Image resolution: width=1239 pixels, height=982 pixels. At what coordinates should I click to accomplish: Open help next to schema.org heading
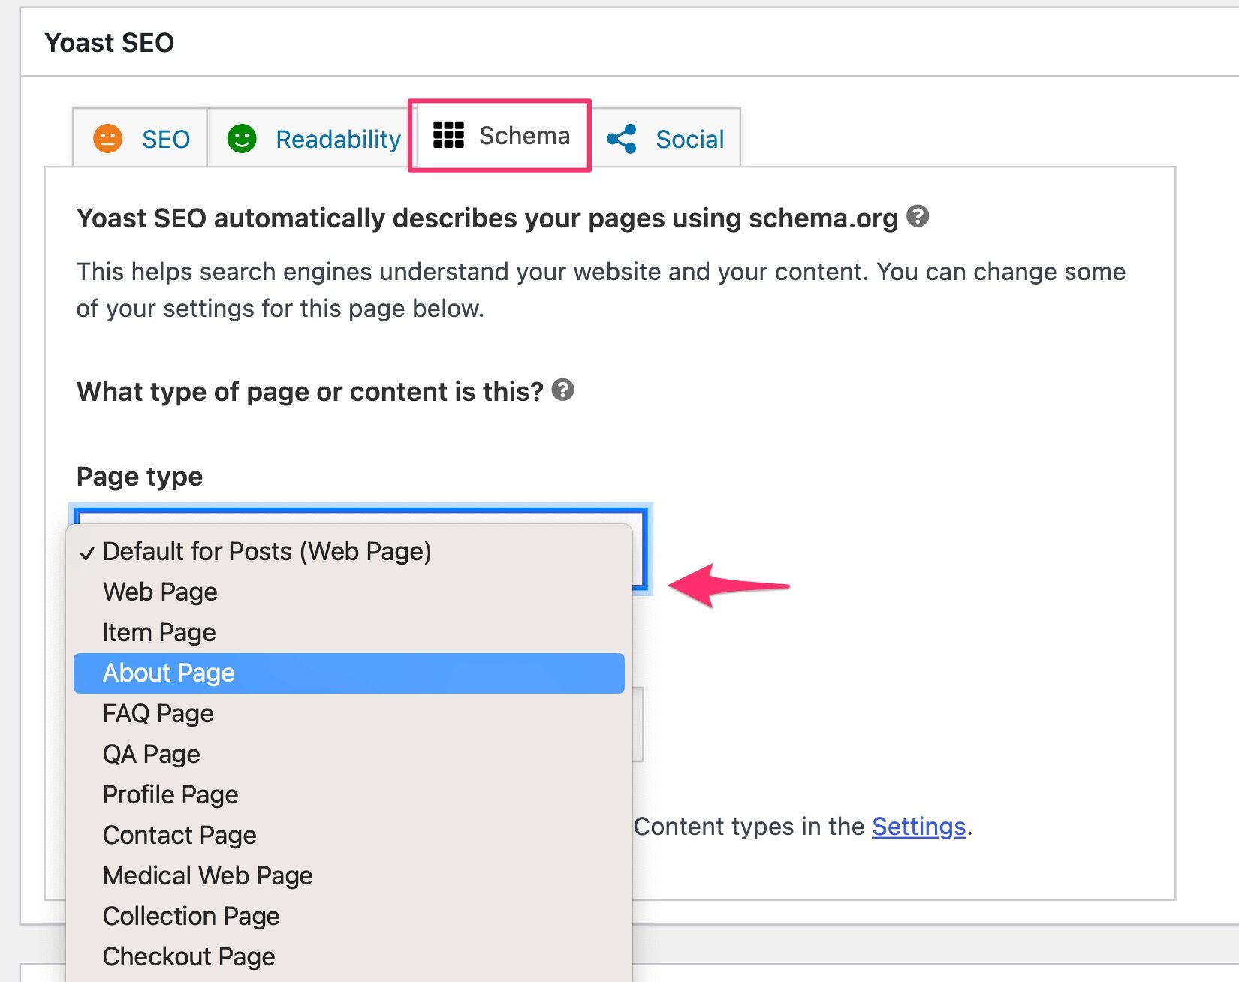click(x=918, y=216)
